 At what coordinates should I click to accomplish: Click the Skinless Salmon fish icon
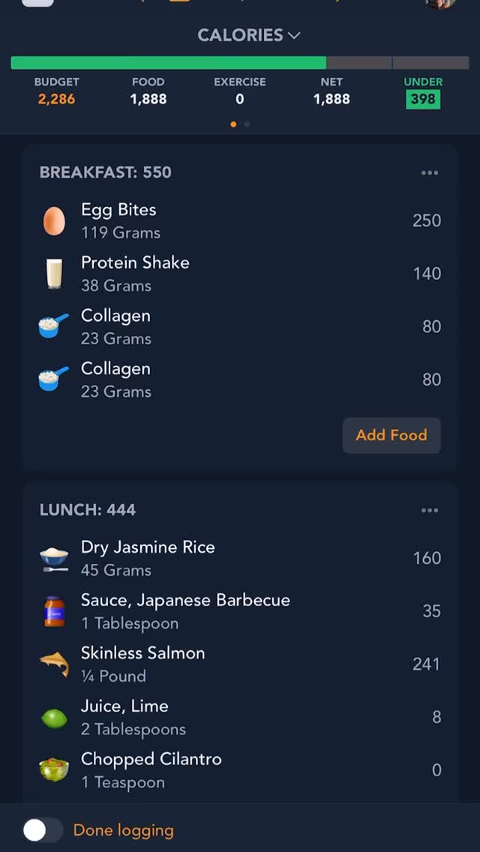[53, 663]
